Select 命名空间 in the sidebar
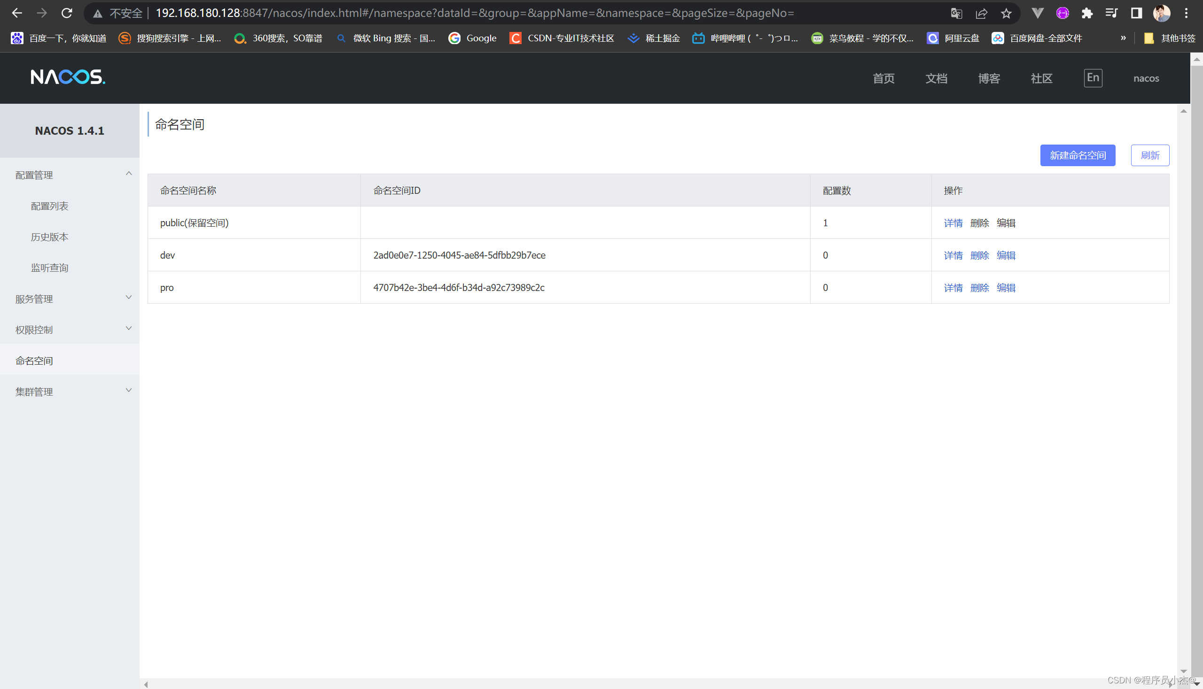1203x689 pixels. (70, 361)
